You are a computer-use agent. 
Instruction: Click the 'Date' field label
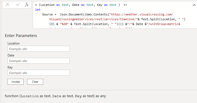coord(11,55)
